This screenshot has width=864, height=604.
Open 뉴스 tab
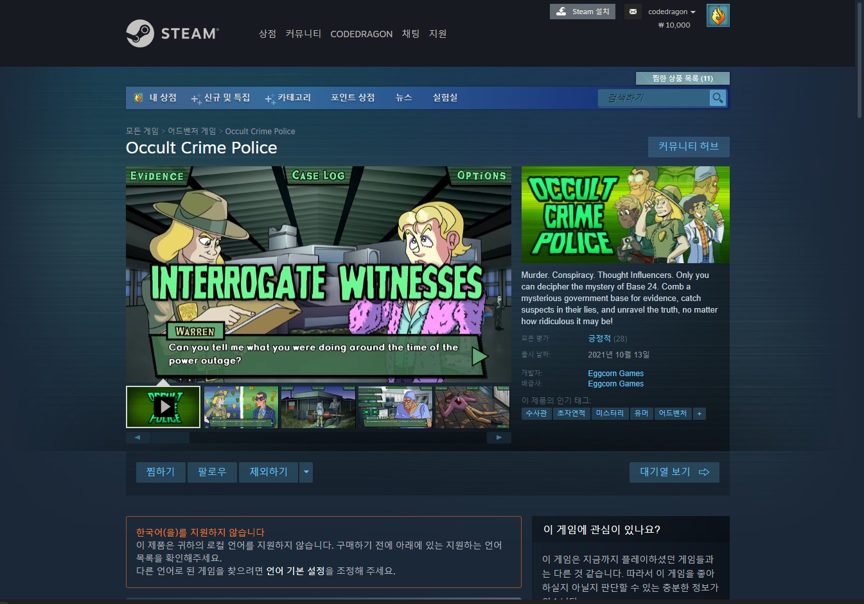(403, 98)
